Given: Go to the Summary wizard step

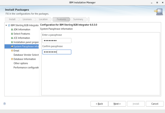Looking at the screenshot, I should [x=78, y=19].
